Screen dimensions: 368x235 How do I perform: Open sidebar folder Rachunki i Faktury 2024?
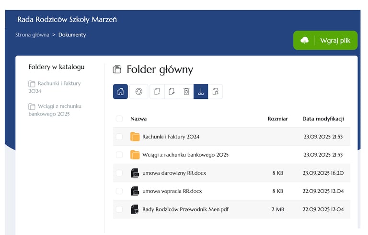click(55, 87)
